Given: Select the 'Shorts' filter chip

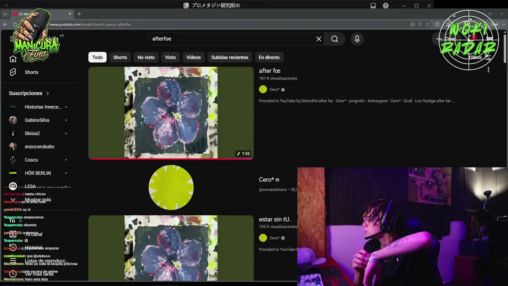Looking at the screenshot, I should pos(120,57).
